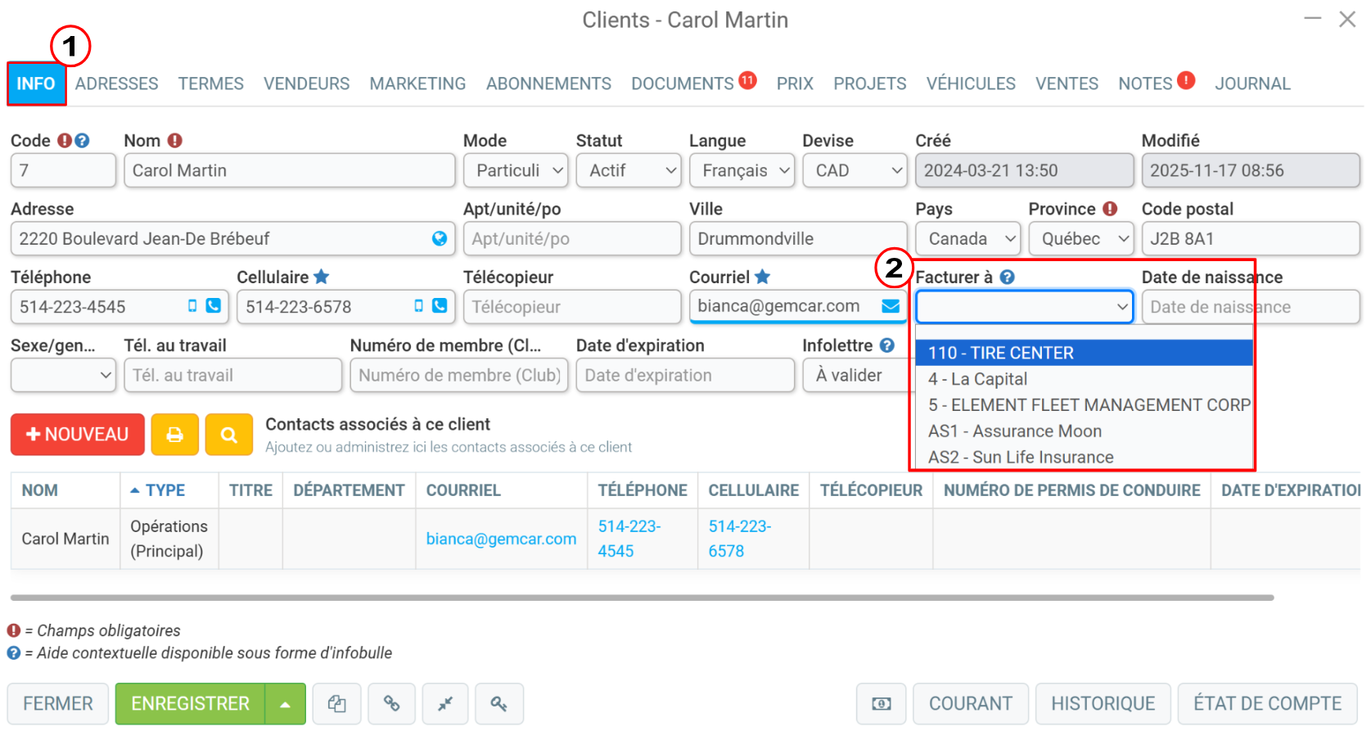Expand the Enregistrer button arrow menu
The image size is (1371, 731).
point(285,704)
